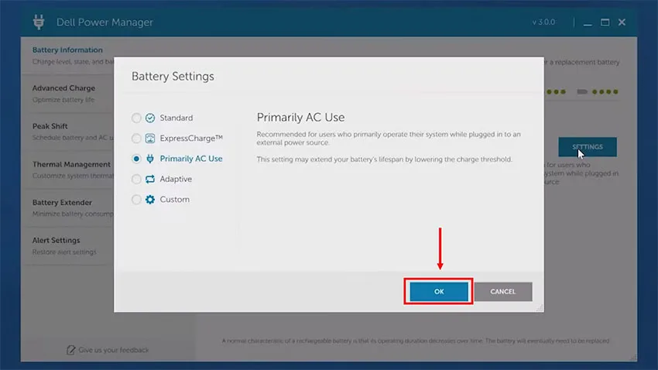Click the Dell Power Manager plug logo

pos(39,22)
